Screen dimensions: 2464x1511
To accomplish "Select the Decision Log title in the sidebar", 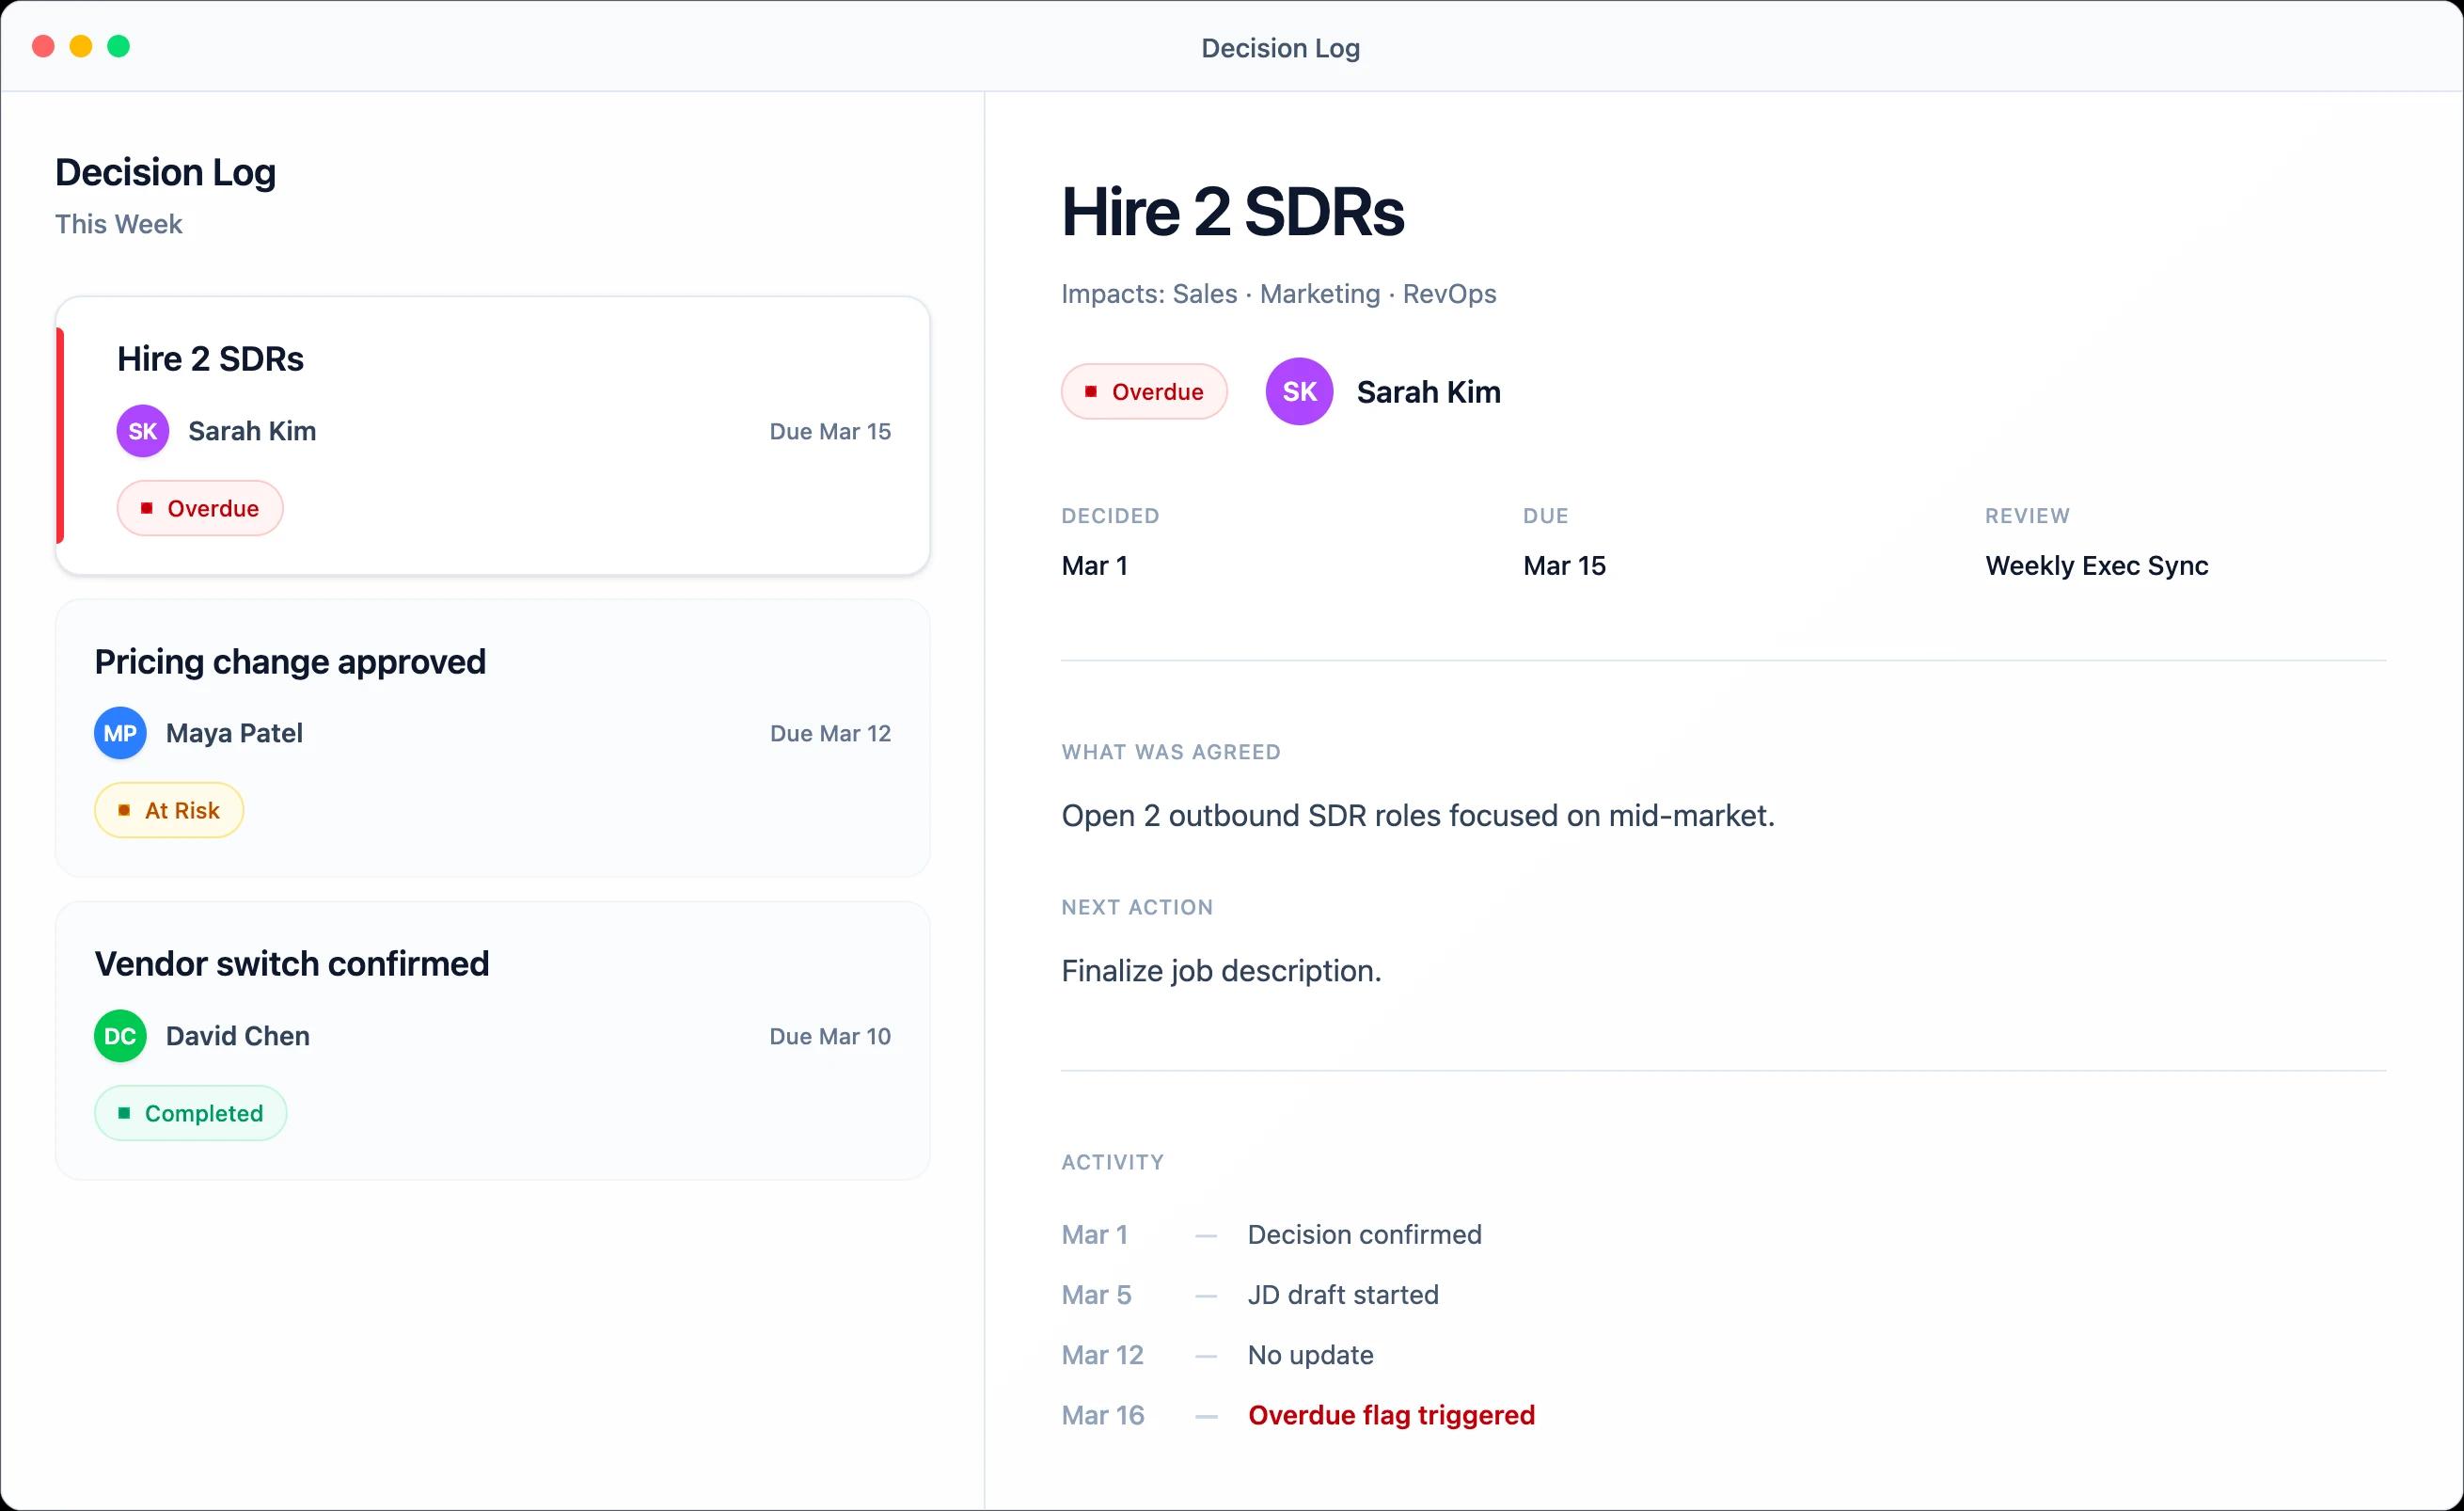I will click(165, 171).
